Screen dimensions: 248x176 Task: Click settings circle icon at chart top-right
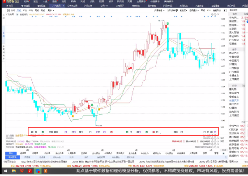click(215, 14)
